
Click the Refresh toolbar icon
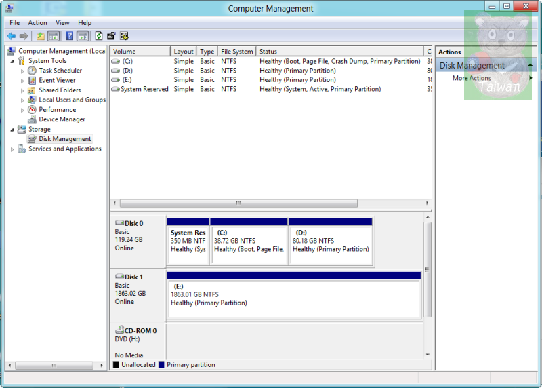99,36
